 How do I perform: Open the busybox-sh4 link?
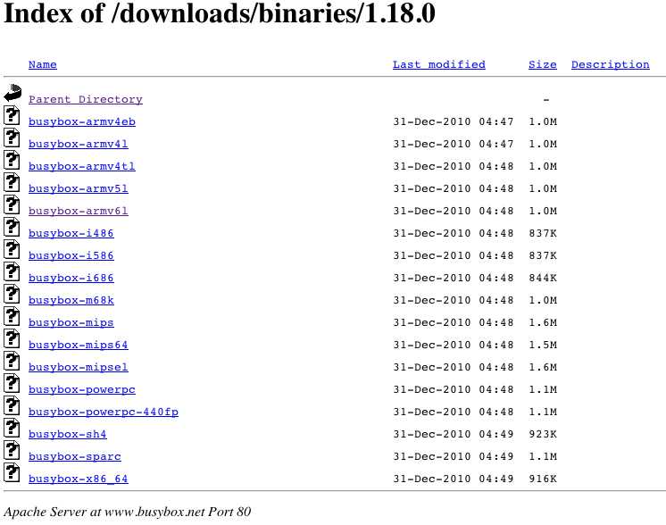point(68,434)
